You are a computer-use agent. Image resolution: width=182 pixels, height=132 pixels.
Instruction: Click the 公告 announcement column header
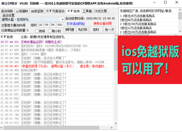click(66, 37)
